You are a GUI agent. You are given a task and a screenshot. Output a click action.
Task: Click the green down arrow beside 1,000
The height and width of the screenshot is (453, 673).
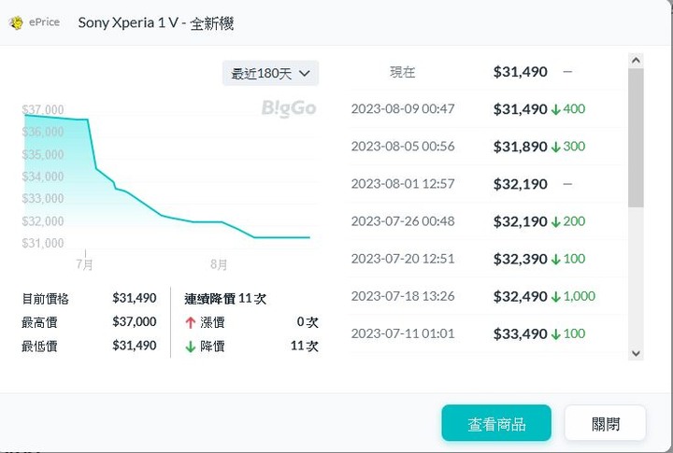click(556, 296)
